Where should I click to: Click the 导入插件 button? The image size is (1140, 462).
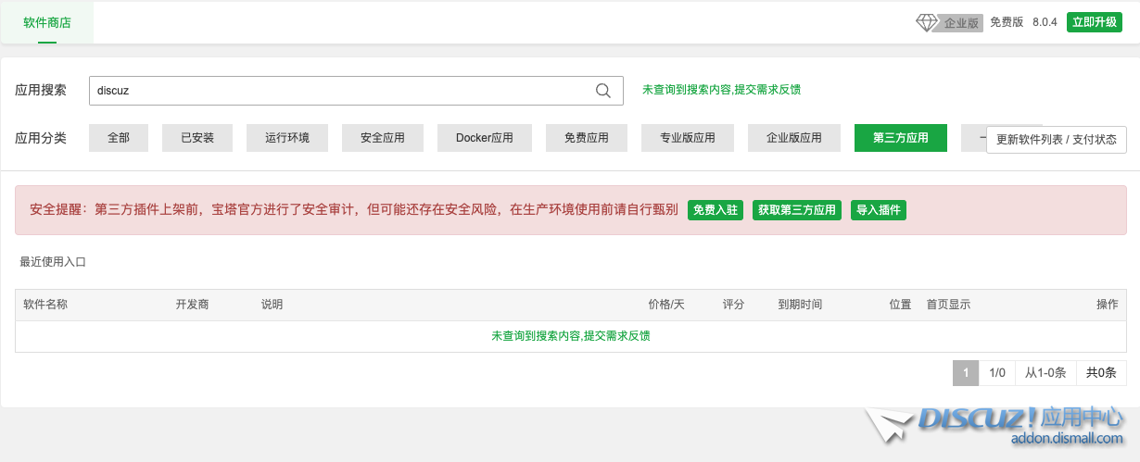coord(879,210)
